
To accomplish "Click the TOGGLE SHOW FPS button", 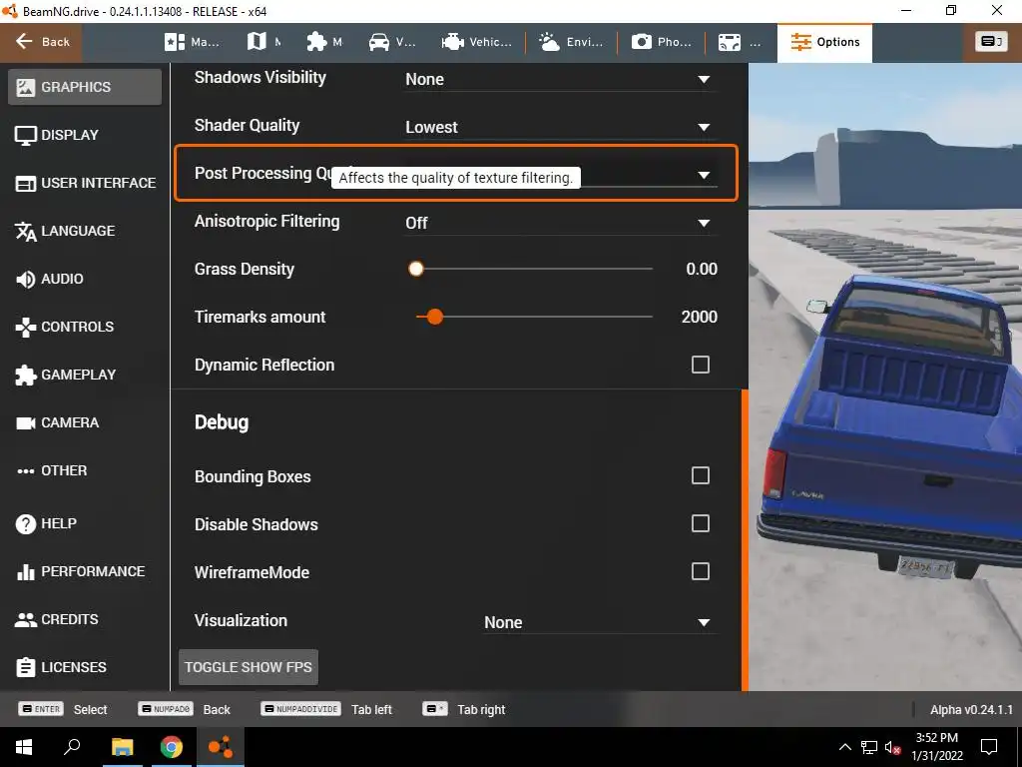I will pyautogui.click(x=249, y=667).
